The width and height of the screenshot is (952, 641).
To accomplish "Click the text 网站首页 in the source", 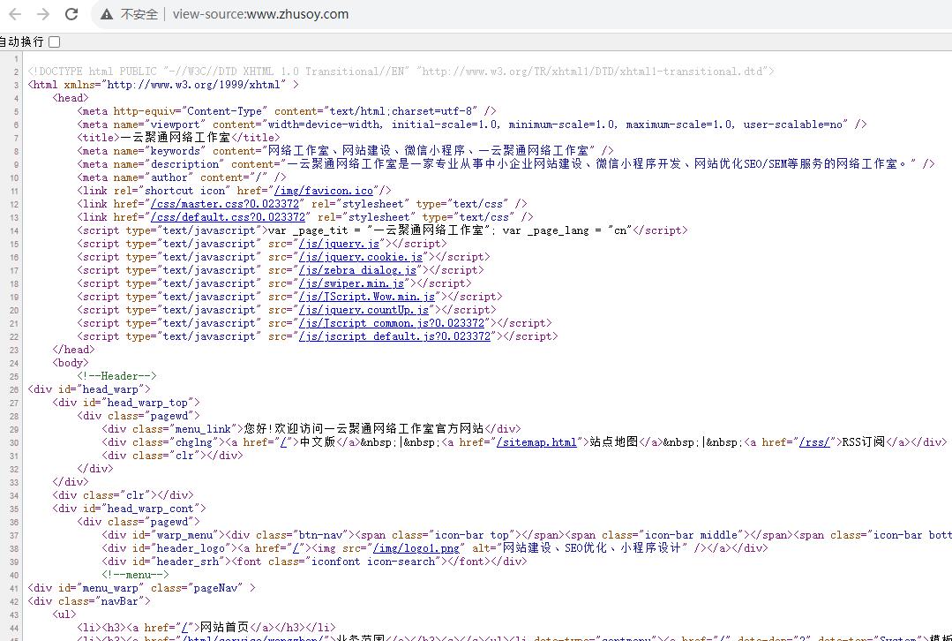I will point(225,627).
